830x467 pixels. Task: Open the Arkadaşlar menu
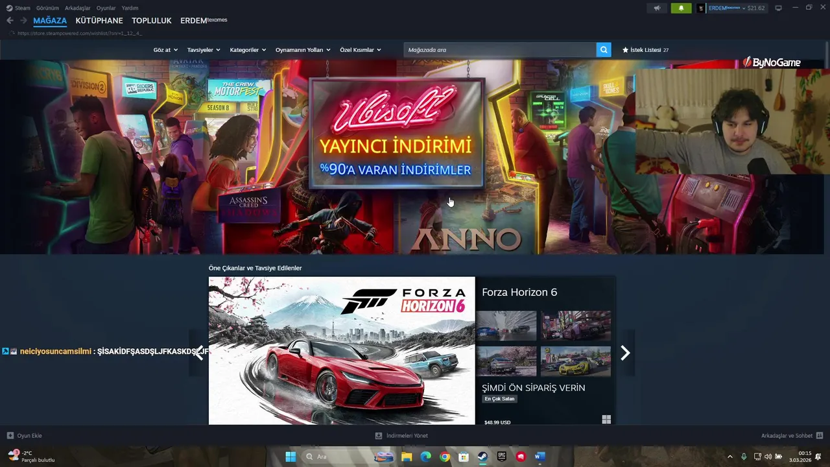point(78,8)
